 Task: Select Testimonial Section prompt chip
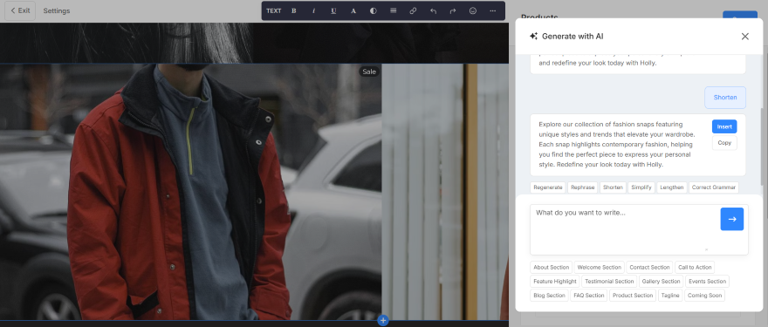609,282
